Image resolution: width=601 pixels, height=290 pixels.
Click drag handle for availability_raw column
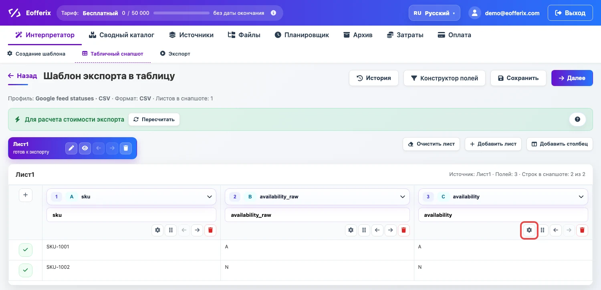364,230
